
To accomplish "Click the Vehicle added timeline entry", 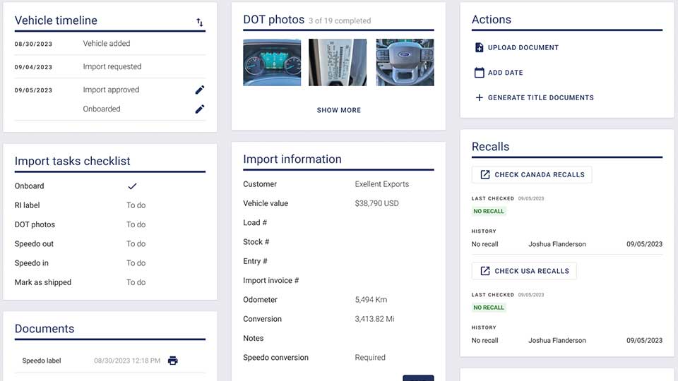I will pos(107,43).
